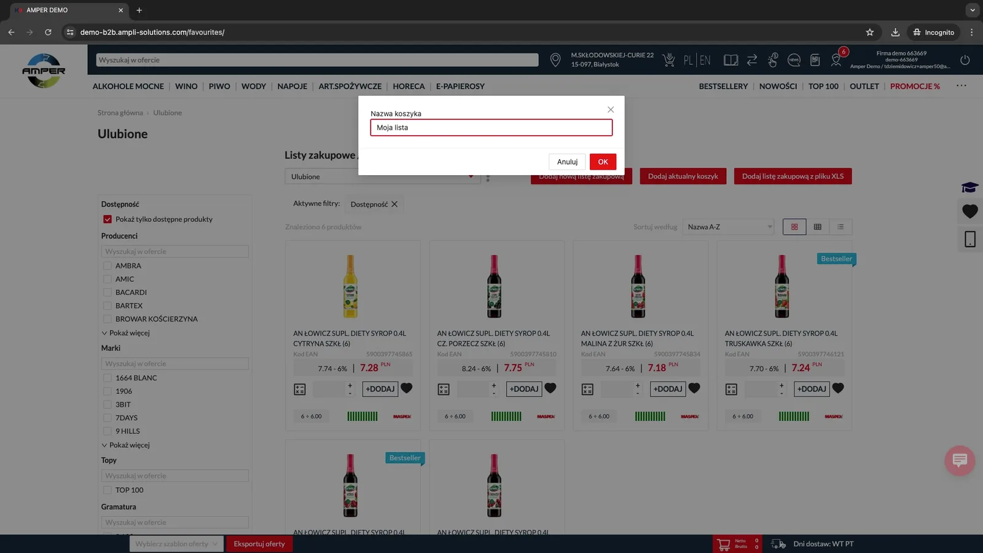
Task: Open the mobile phone icon in right sidebar
Action: tap(970, 239)
